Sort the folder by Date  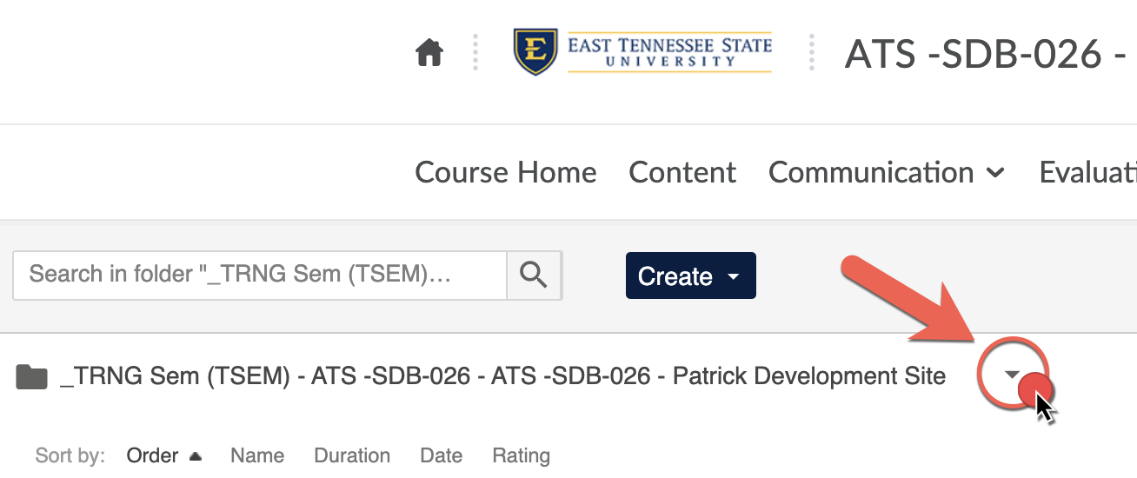tap(441, 455)
